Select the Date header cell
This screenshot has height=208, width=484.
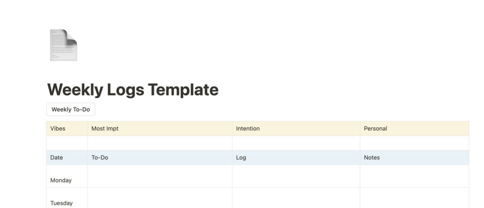point(67,158)
